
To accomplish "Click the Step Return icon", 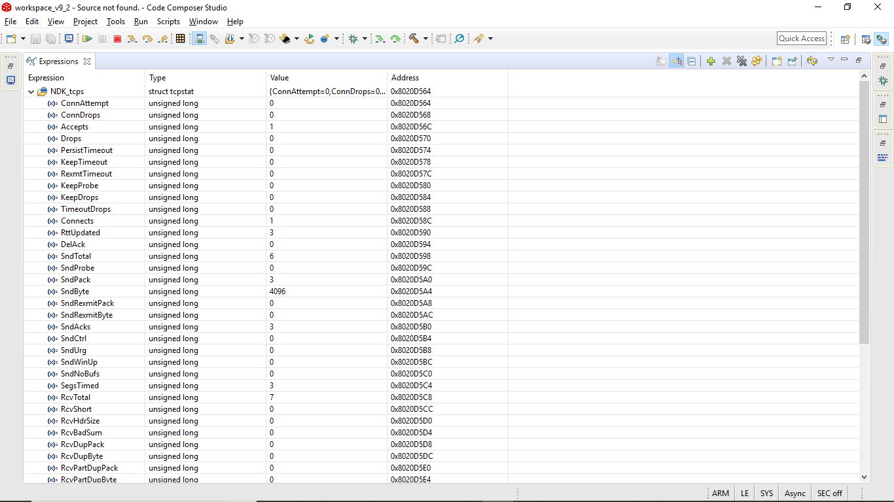I will pyautogui.click(x=163, y=39).
